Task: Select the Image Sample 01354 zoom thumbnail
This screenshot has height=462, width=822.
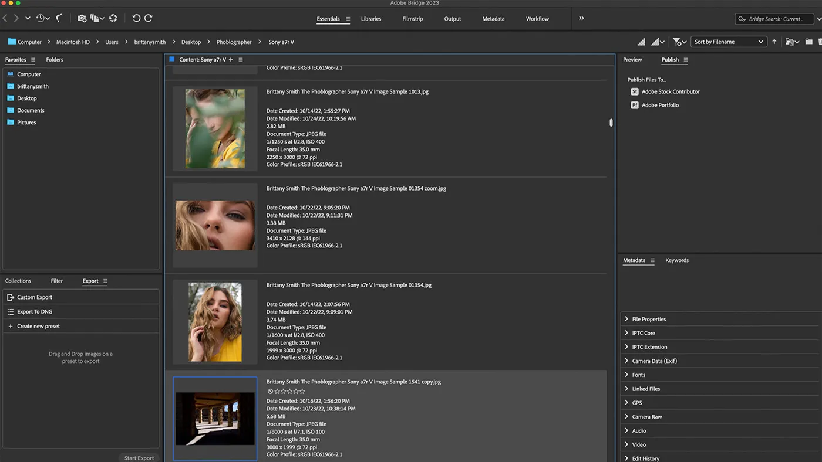Action: pos(215,225)
